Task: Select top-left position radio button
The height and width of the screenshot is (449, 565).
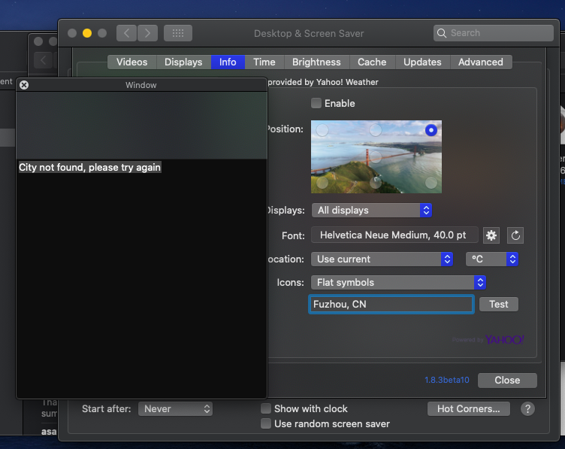Action: pos(322,130)
